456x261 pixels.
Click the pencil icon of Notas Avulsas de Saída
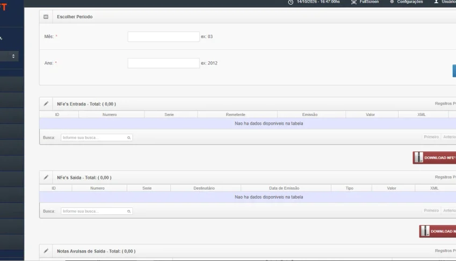[x=46, y=251]
